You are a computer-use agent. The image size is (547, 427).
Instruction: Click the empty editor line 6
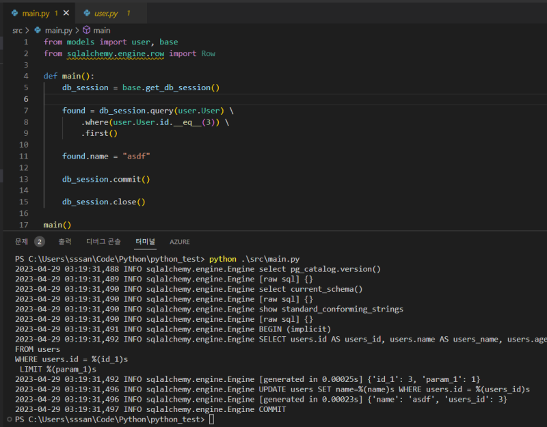point(273,99)
